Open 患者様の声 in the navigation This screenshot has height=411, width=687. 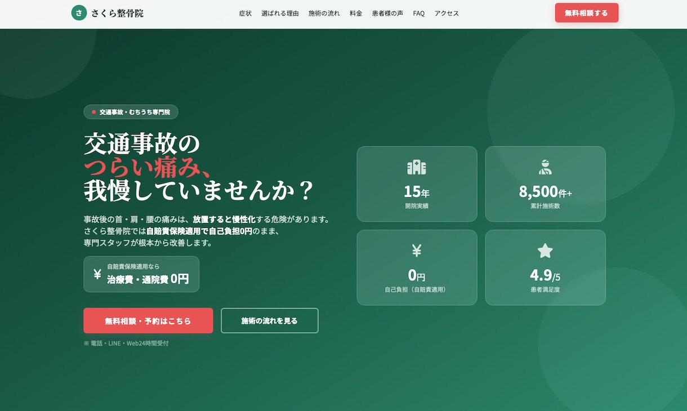click(387, 13)
